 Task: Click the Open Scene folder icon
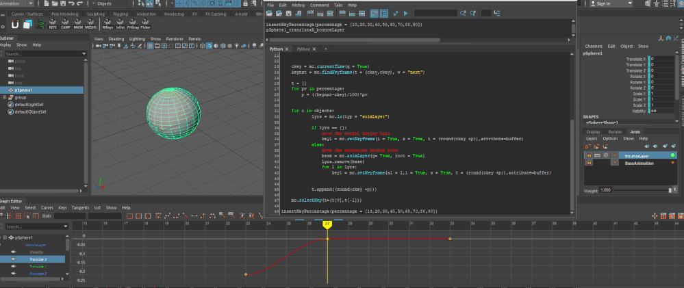click(55, 3)
